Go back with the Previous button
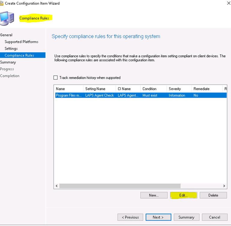This screenshot has height=226, width=231. click(130, 217)
